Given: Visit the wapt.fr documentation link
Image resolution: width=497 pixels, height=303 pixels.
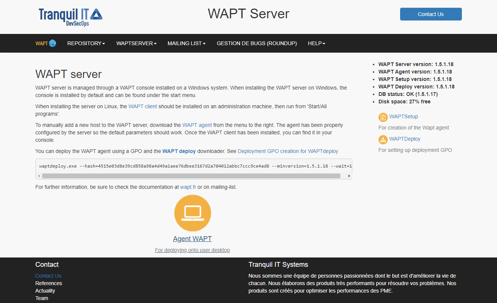Looking at the screenshot, I should click(188, 187).
